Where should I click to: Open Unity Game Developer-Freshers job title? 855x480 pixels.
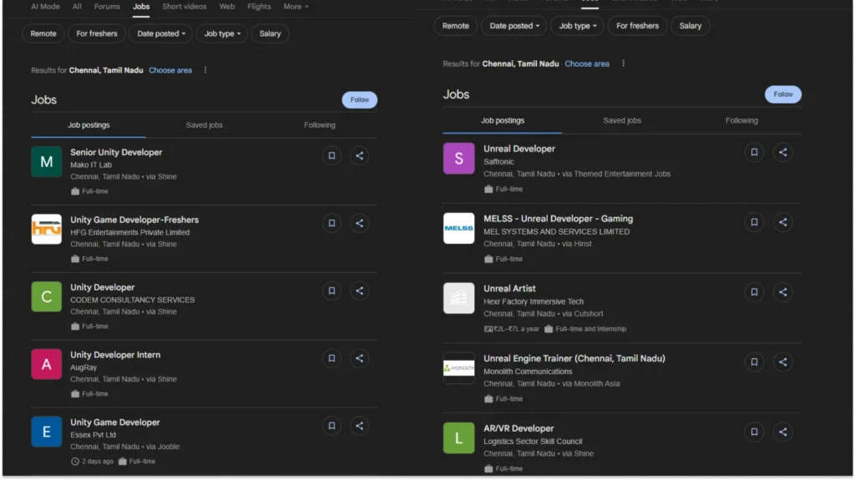134,220
